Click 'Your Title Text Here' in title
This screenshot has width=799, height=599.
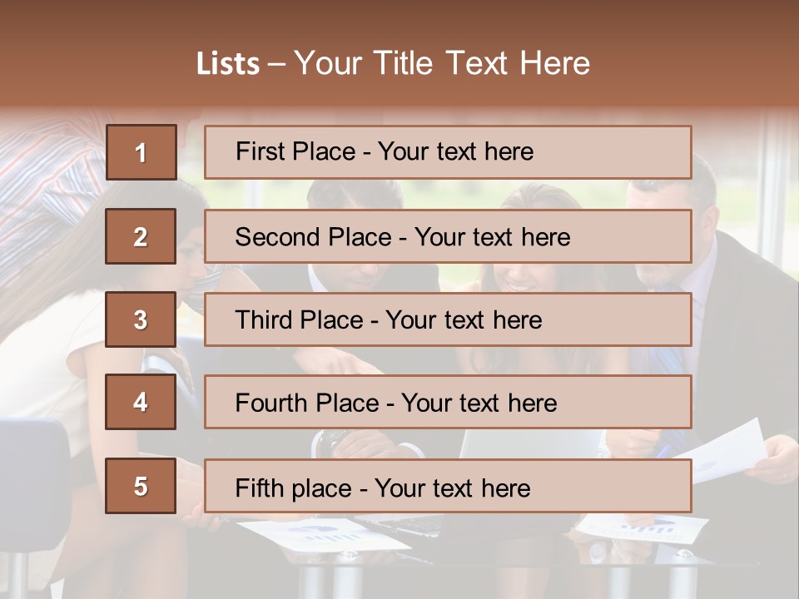tap(442, 63)
